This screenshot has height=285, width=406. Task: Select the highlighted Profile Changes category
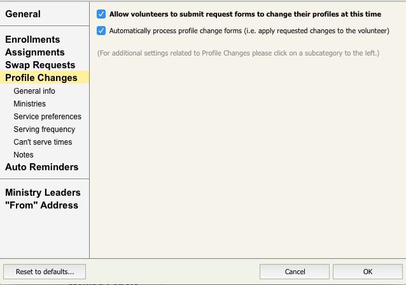coord(41,78)
